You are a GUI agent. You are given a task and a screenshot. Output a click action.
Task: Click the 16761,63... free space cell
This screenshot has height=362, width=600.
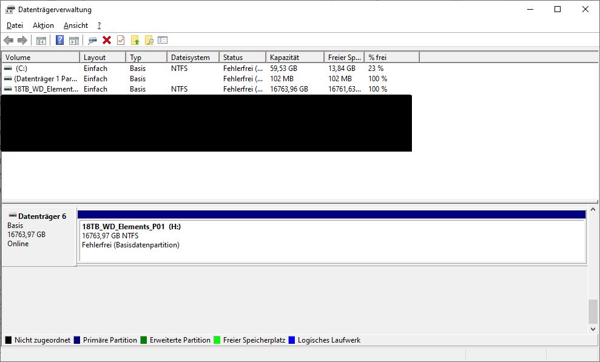pos(345,89)
